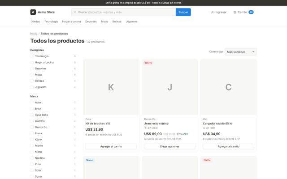
Task: Tick the Pura brand checkbox
Action: 32,164
